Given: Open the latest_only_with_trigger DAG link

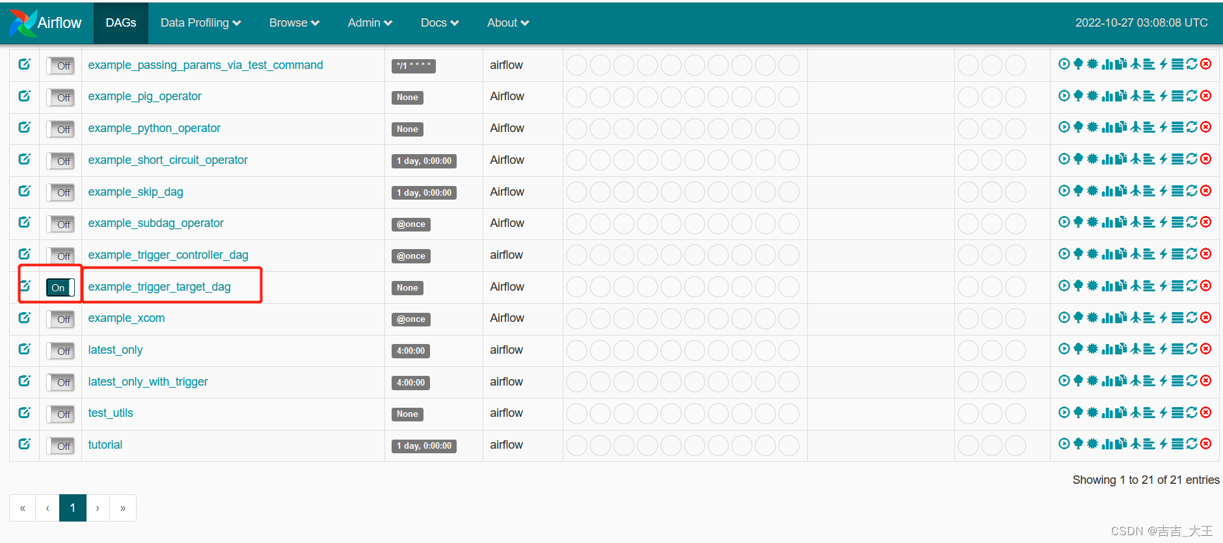Looking at the screenshot, I should (148, 382).
